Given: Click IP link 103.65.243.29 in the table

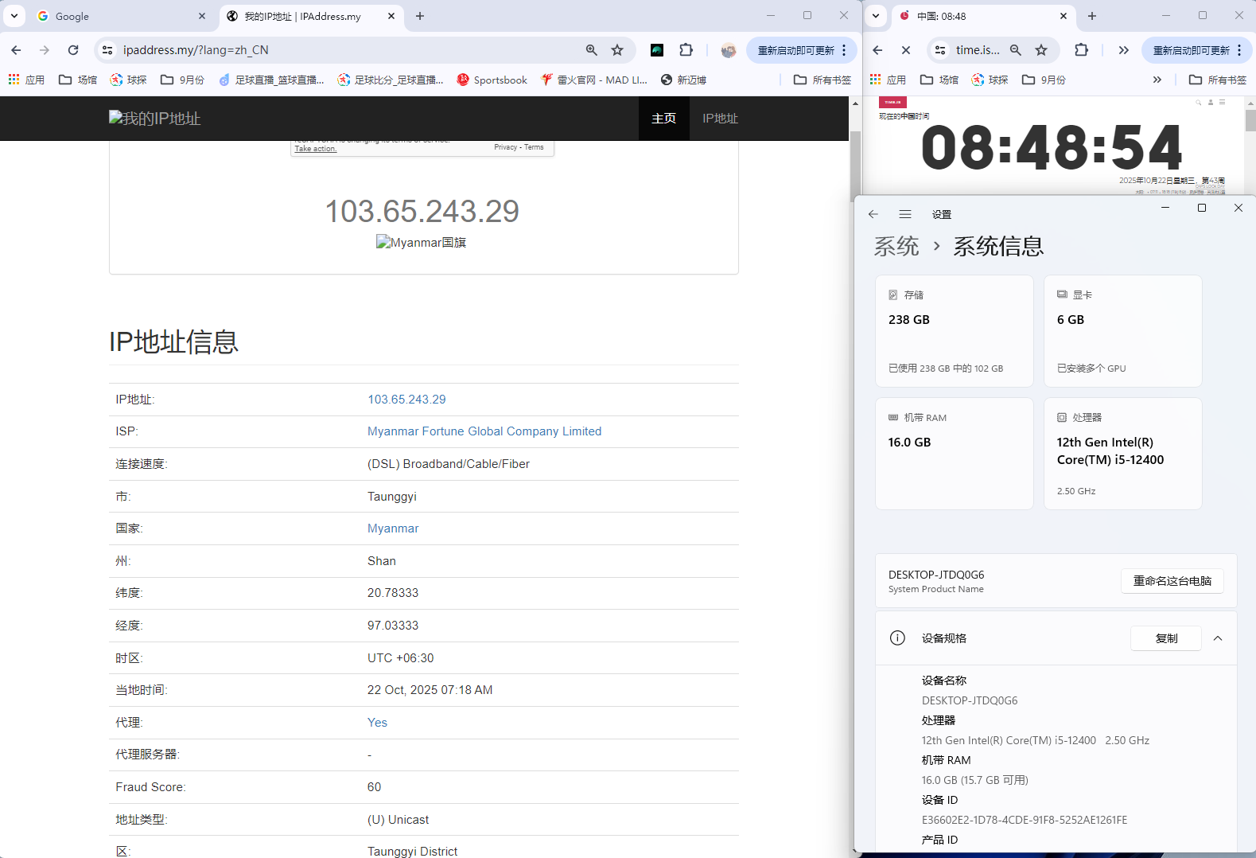Looking at the screenshot, I should pyautogui.click(x=406, y=400).
